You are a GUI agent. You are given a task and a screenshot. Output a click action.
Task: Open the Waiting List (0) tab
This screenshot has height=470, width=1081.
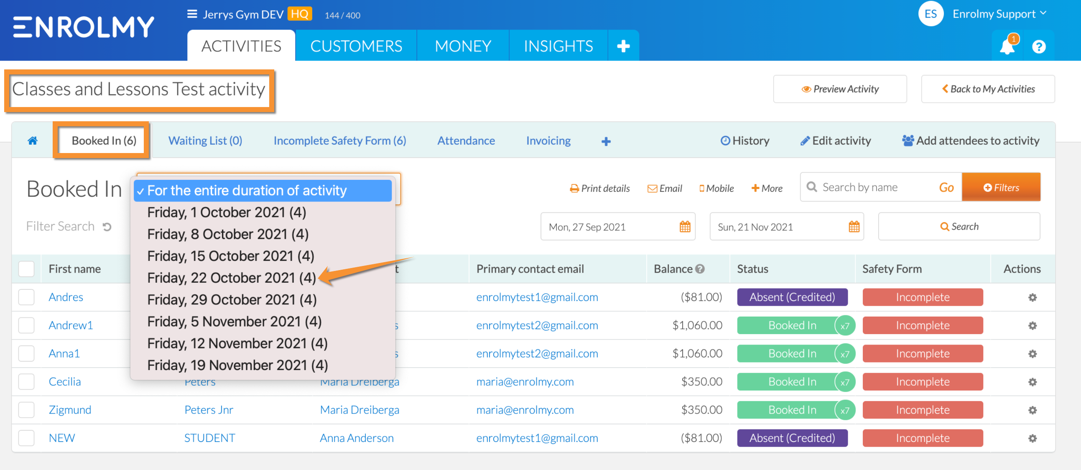tap(205, 140)
